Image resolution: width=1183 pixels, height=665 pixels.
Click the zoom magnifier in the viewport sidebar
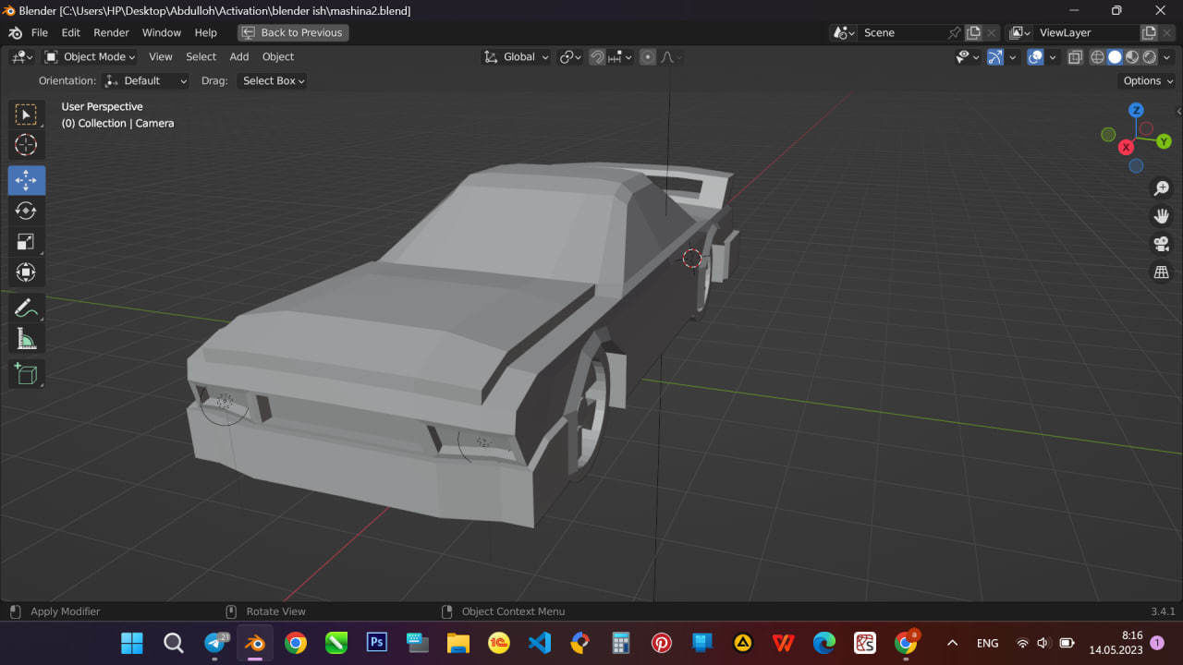pos(1162,187)
